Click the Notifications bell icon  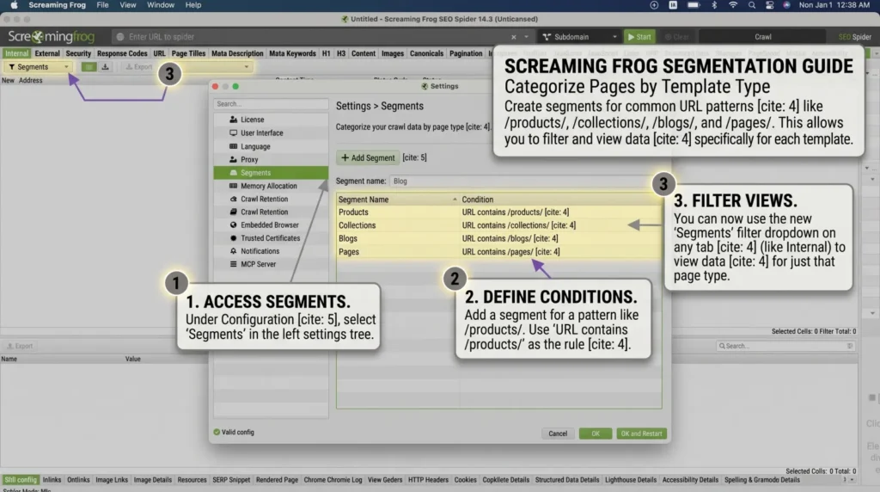[233, 251]
